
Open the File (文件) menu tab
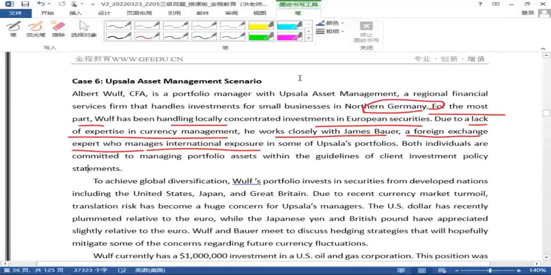coord(15,13)
